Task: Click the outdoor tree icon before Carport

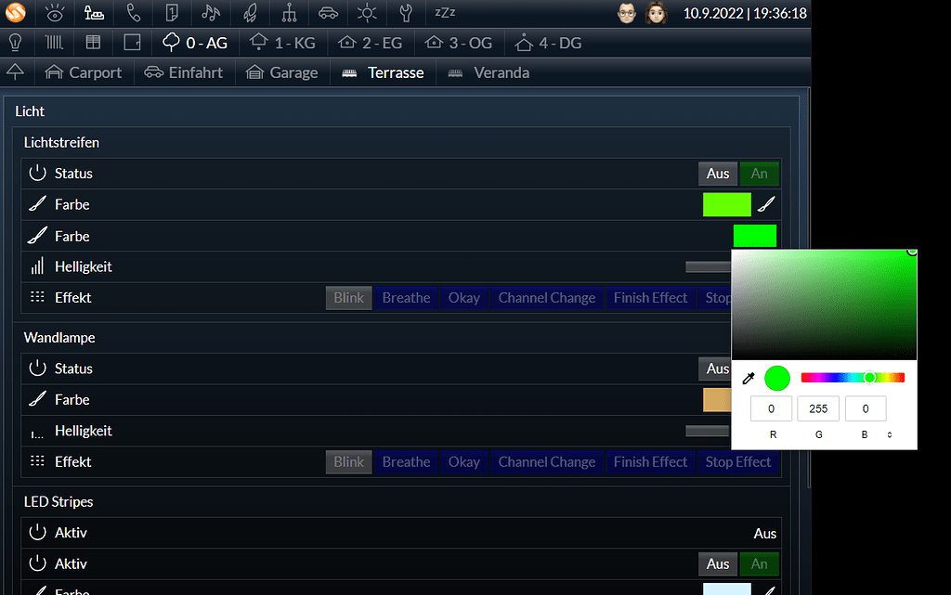Action: pyautogui.click(x=15, y=72)
